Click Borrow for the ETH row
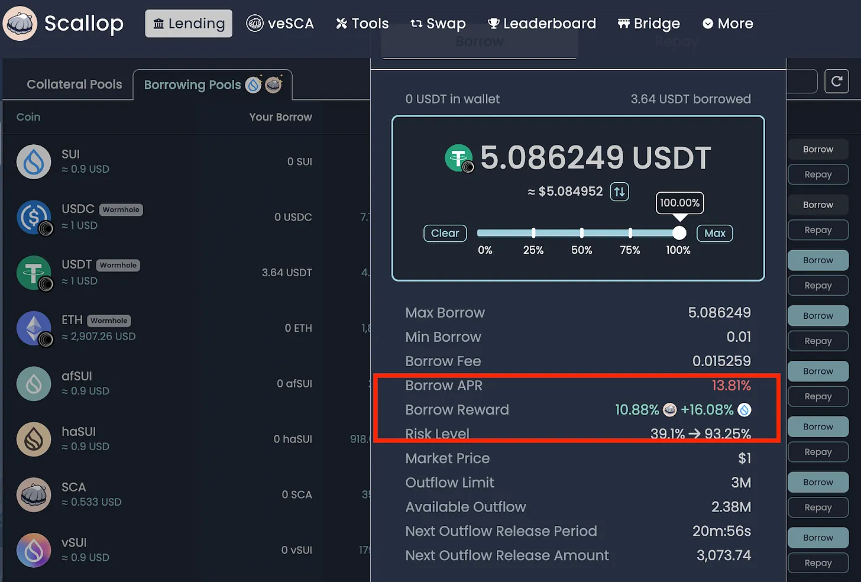The image size is (861, 582). point(818,316)
